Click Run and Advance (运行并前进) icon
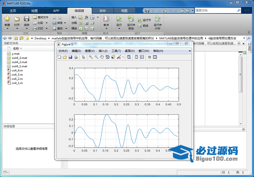Image resolution: width=254 pixels, height=177 pixels. pos(131,18)
